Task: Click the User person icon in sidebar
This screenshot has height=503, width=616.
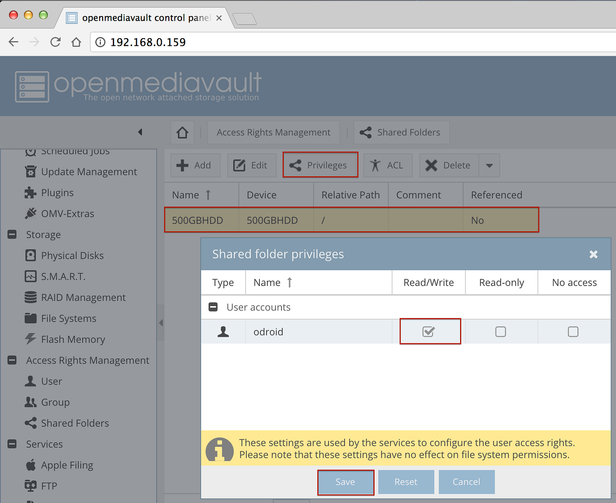Action: (30, 381)
